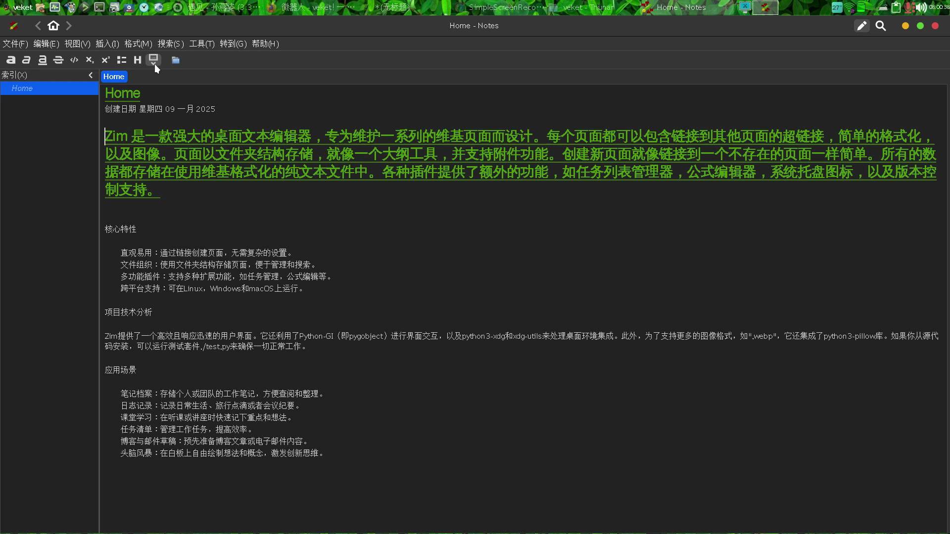Click the green linked Zim intro paragraph

[x=520, y=163]
